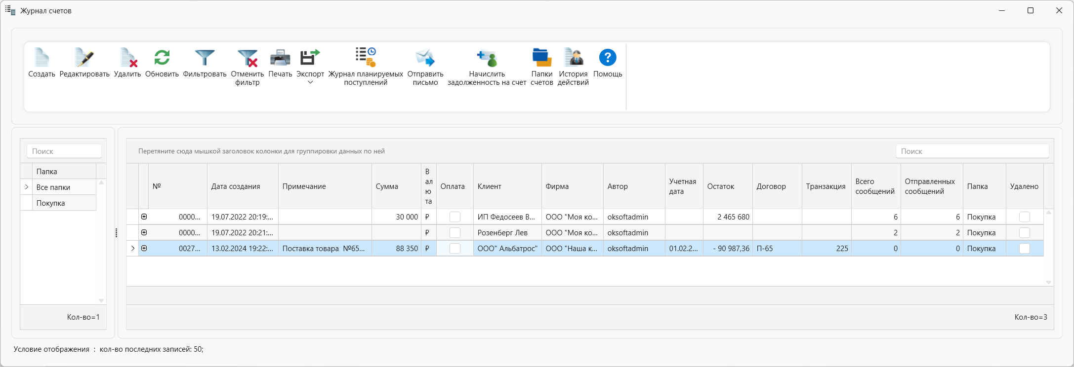
Task: Click the Печать printer icon
Action: coord(280,58)
